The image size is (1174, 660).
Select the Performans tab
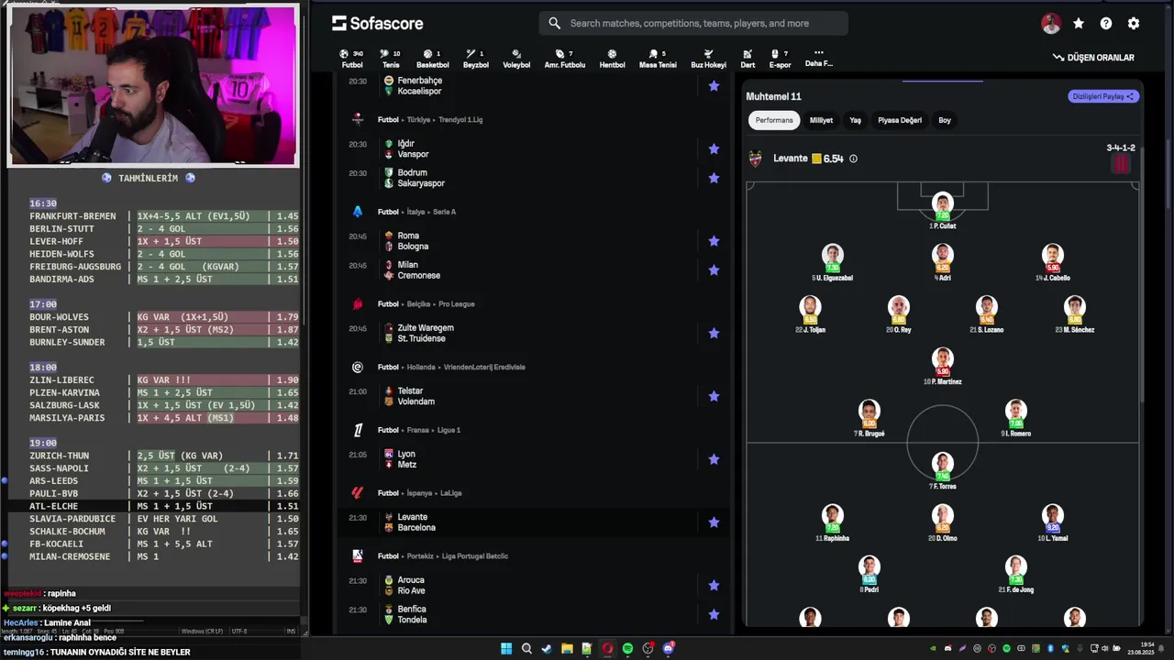(x=774, y=120)
